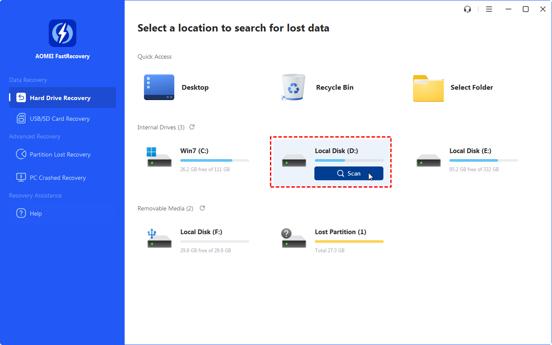Click Local Disk (F:) storage usage bar

[215, 241]
